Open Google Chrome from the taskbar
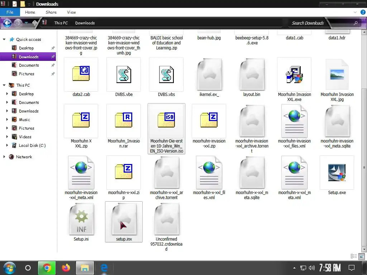 [x=47, y=268]
